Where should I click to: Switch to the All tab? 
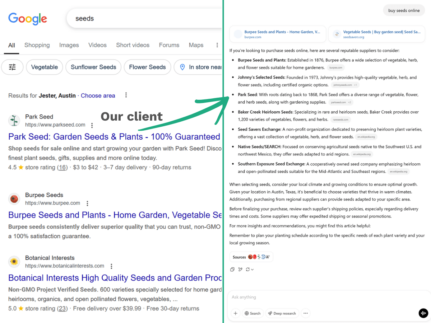coord(11,45)
